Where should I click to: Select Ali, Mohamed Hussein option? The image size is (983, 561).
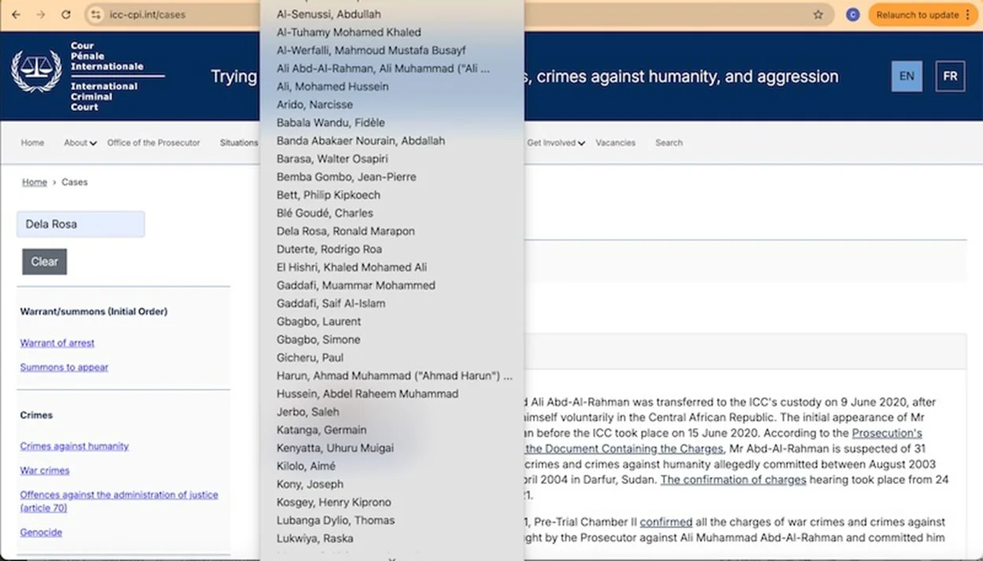click(392, 86)
